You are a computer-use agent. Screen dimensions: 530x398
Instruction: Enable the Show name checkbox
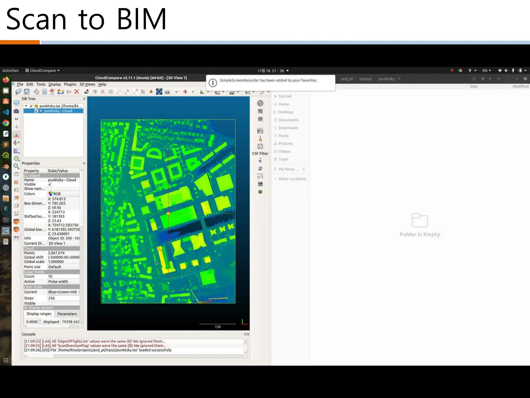tap(50, 189)
